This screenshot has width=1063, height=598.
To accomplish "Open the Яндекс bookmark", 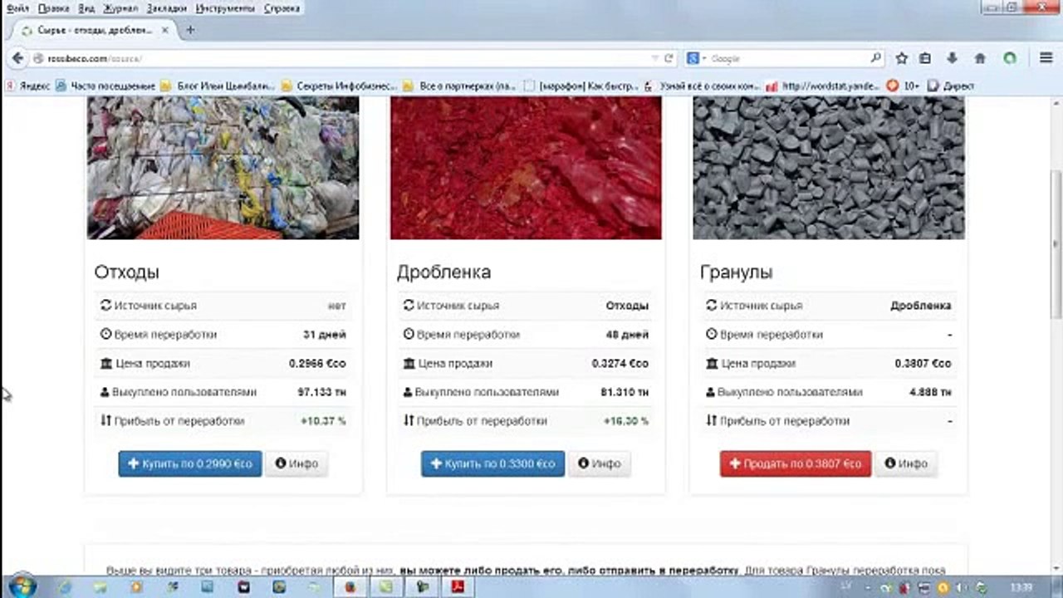I will (27, 86).
